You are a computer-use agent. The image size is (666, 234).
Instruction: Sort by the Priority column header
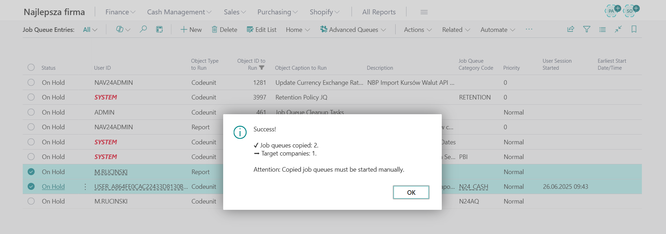(511, 68)
